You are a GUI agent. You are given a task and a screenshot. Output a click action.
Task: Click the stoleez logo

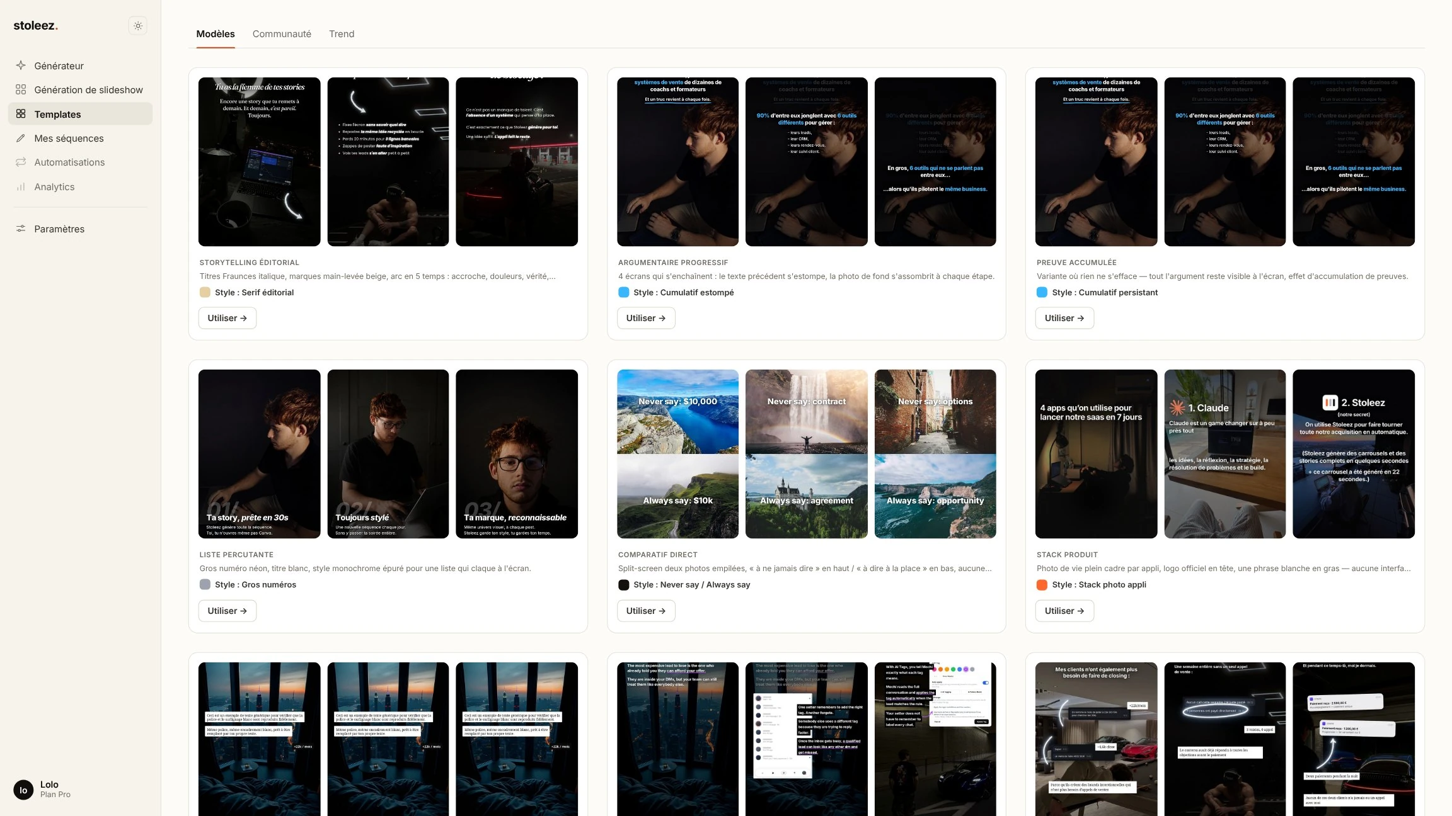35,26
